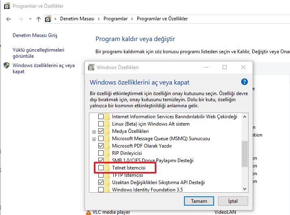This screenshot has width=290, height=215.
Task: Click the Windows Özellikleri dialog title icon
Action: [x=91, y=67]
